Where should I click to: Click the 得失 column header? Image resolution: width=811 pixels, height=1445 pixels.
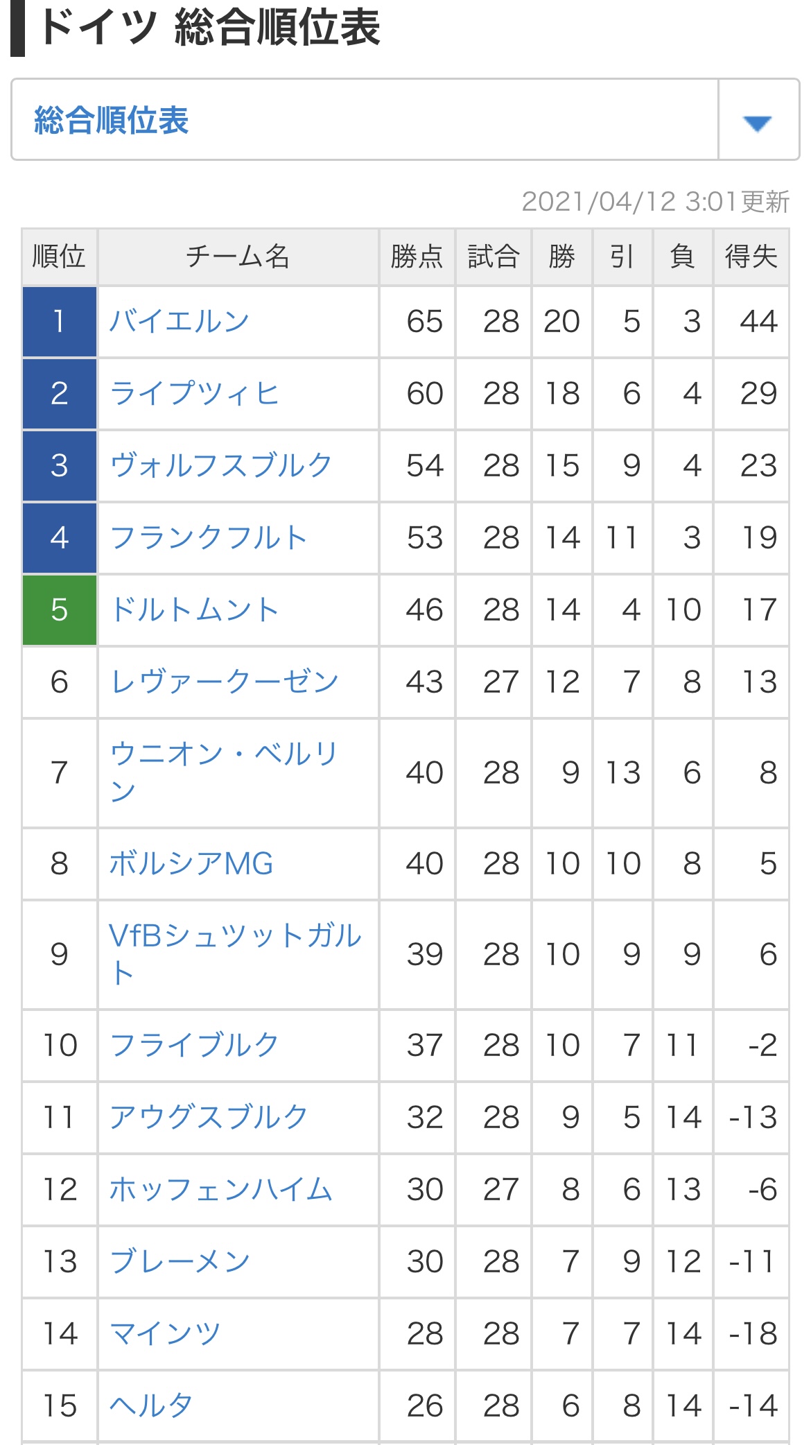point(751,257)
